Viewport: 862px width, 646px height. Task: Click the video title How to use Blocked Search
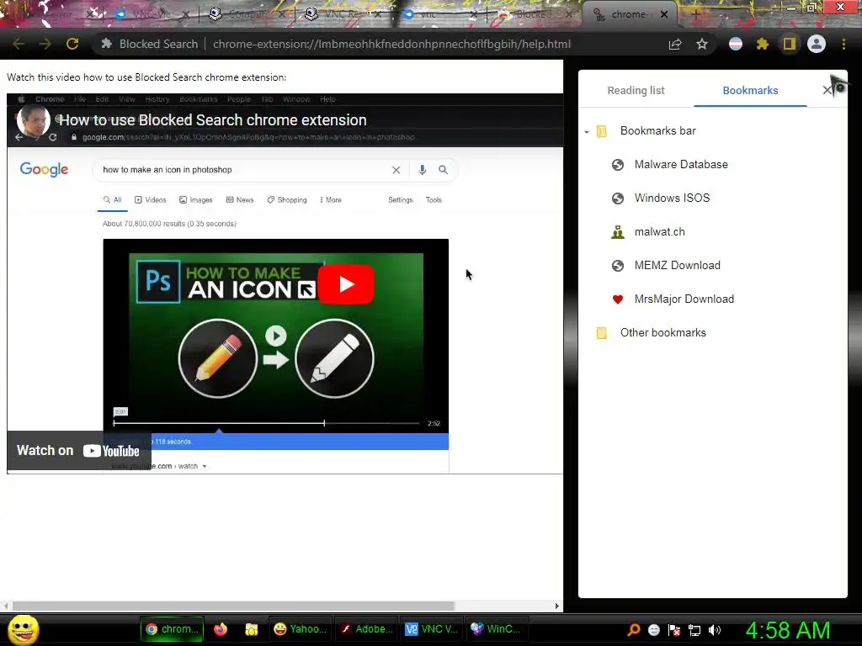213,119
